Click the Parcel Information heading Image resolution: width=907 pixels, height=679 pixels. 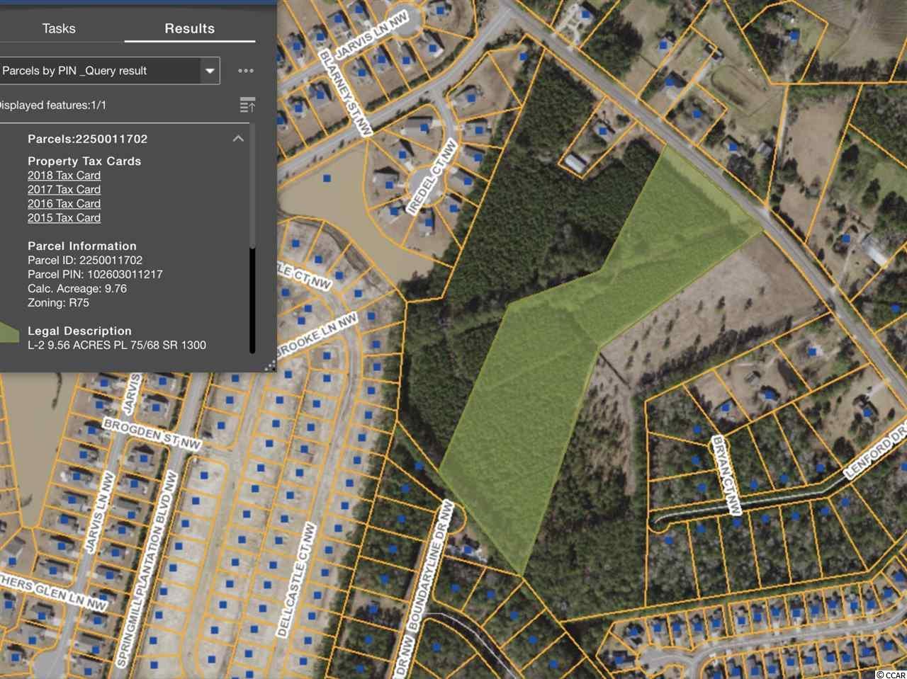(81, 246)
